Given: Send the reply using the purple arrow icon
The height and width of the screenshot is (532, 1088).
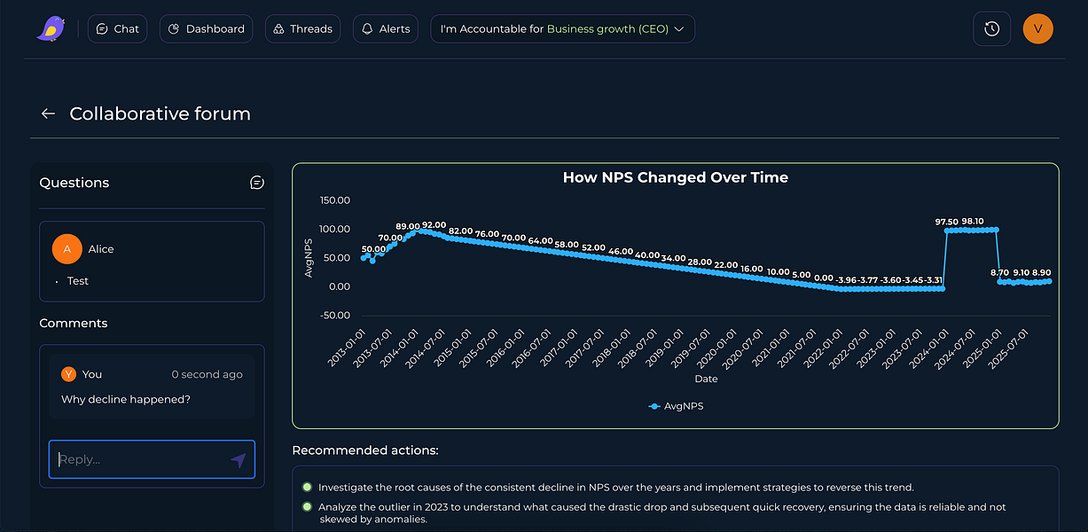Looking at the screenshot, I should click(x=238, y=459).
